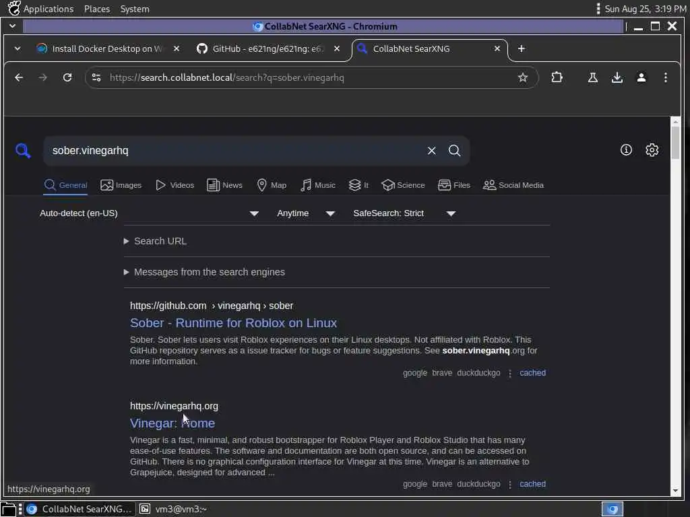Open the browser profile icon
Image resolution: width=690 pixels, height=517 pixels.
pyautogui.click(x=641, y=78)
